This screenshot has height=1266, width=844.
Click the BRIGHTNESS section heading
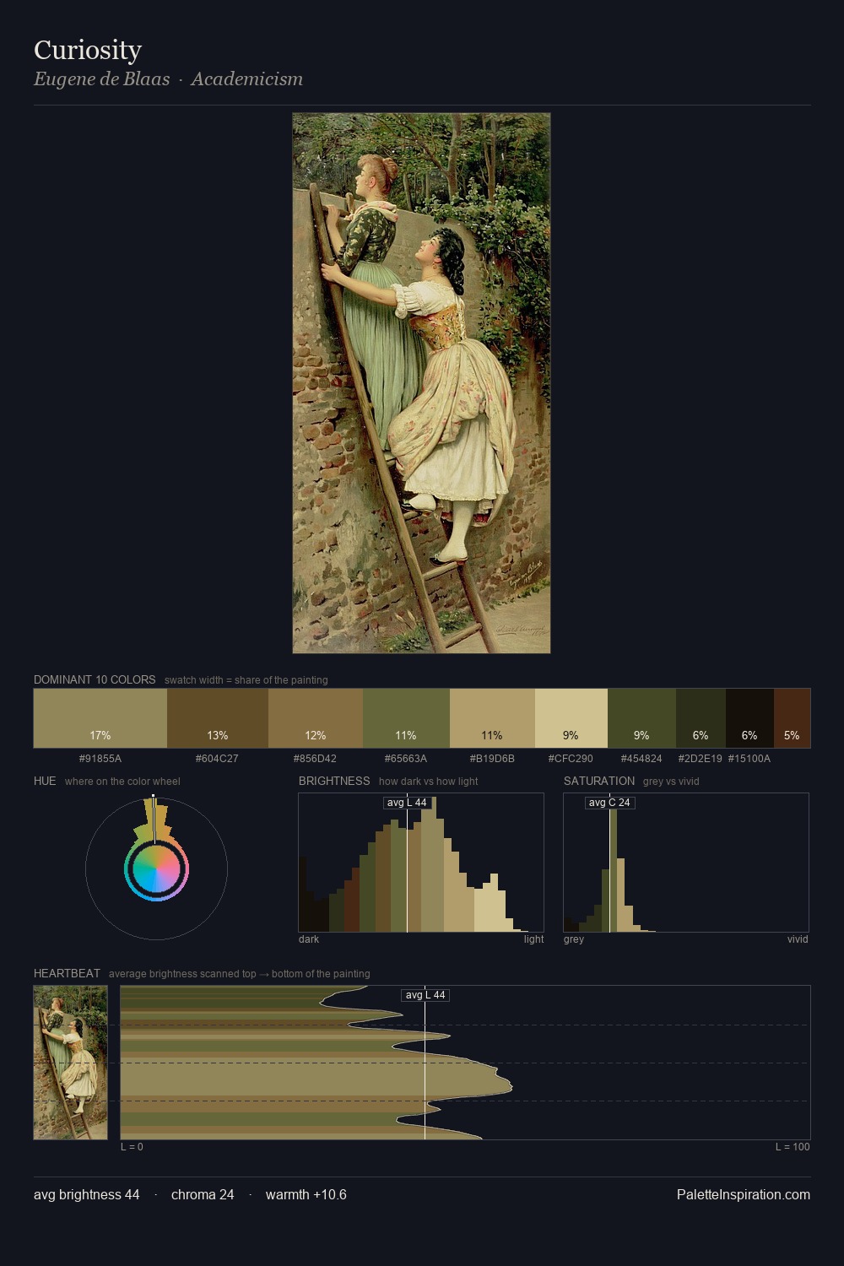tap(334, 781)
